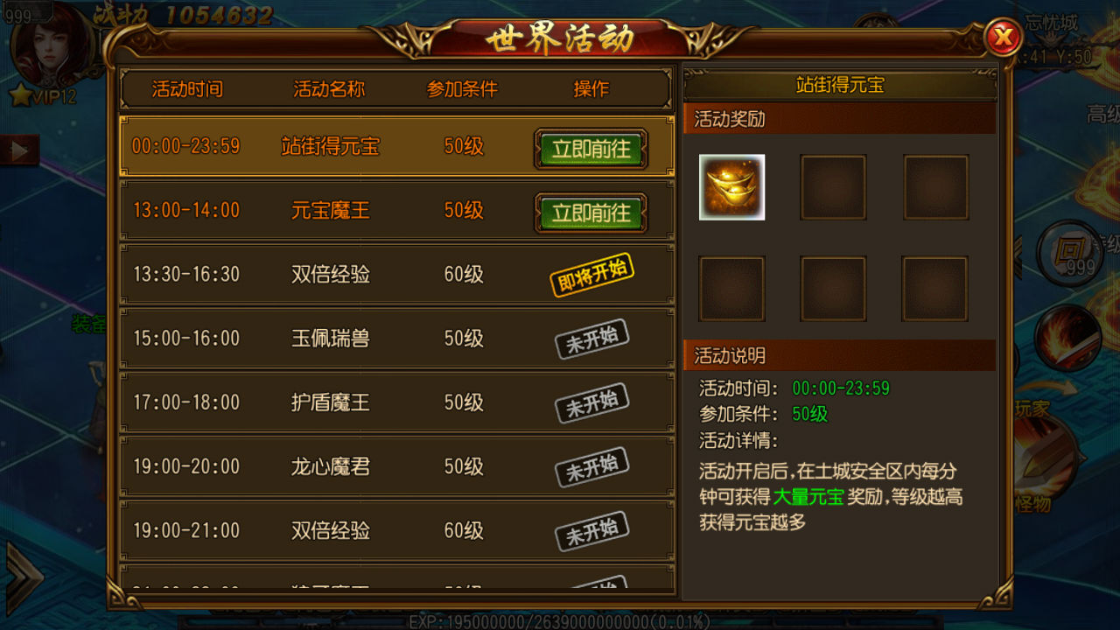Click the 即将开始 status stamp
Screen dimensions: 1120x630
click(592, 275)
